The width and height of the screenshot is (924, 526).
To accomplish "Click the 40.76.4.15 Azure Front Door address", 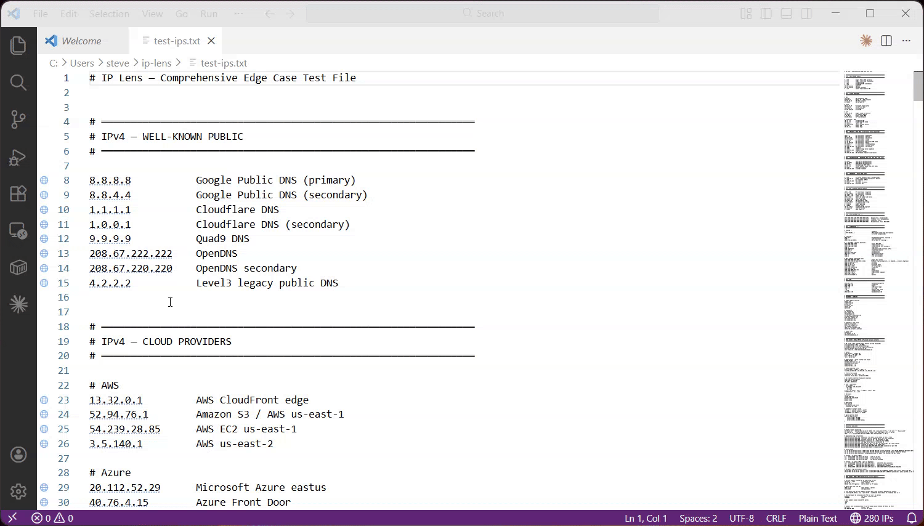I will pos(119,502).
